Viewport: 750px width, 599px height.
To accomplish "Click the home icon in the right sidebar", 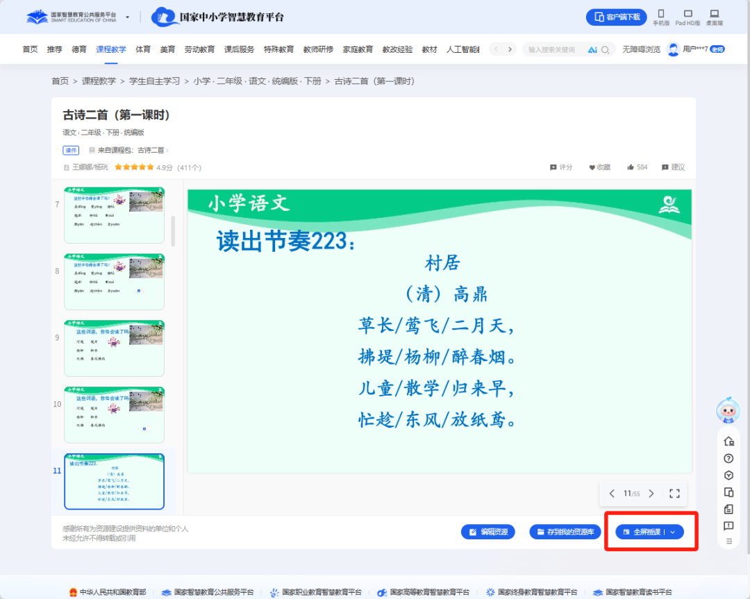I will coord(728,440).
